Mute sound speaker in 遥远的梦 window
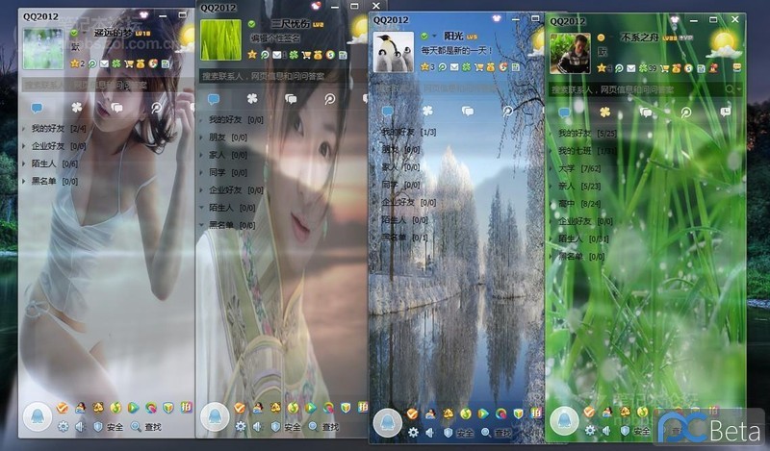The height and width of the screenshot is (451, 770). click(x=80, y=427)
